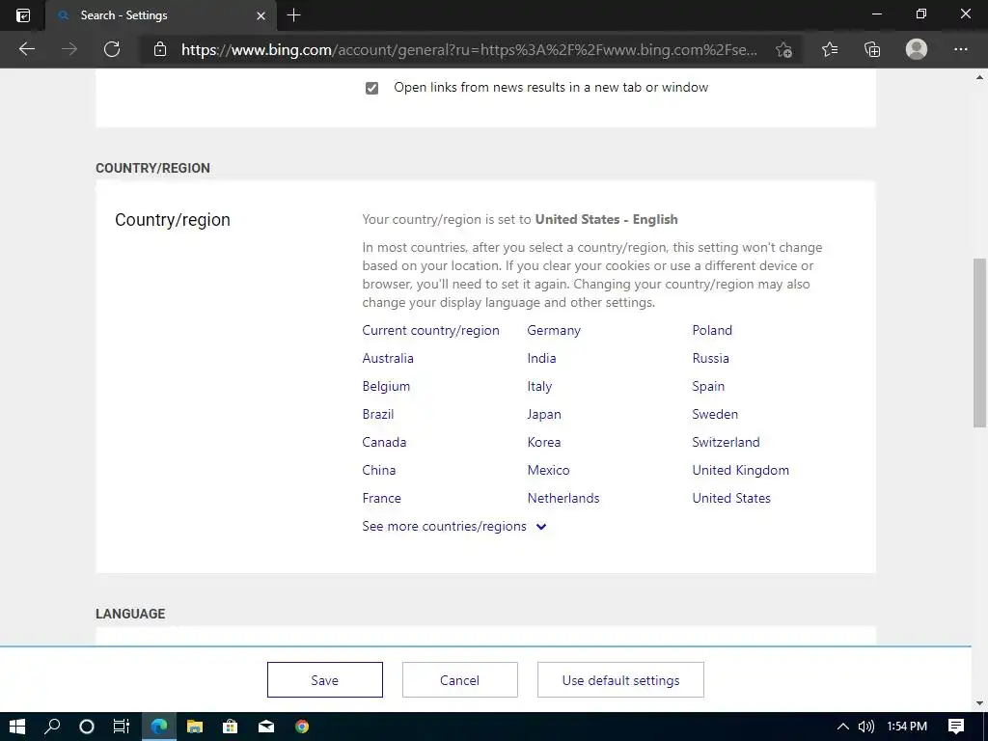Select the Search - Settings tab
988x741 pixels.
[x=161, y=15]
